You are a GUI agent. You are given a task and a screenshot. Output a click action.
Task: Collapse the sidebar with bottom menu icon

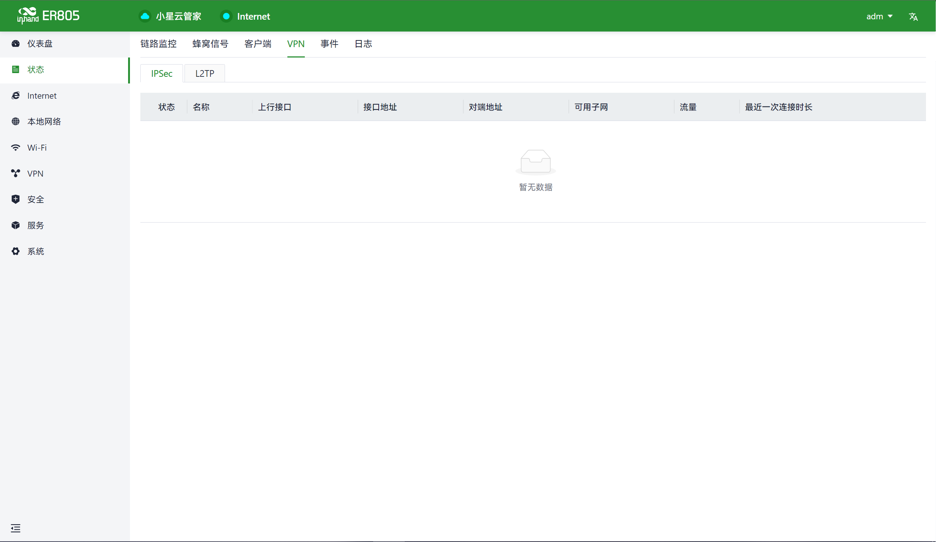point(16,528)
